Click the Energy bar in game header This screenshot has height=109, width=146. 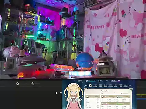coord(91,81)
